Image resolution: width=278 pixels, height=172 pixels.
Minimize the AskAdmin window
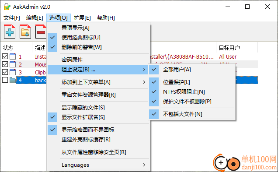(228, 7)
